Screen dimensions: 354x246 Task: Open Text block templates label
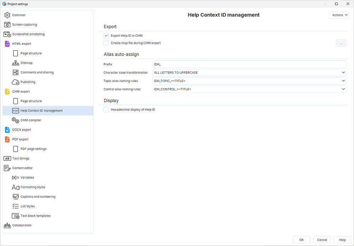point(35,216)
